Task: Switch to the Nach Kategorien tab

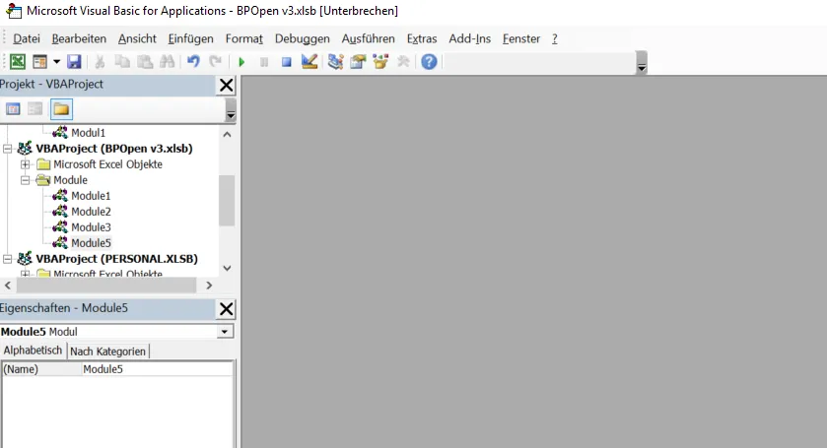Action: (107, 352)
